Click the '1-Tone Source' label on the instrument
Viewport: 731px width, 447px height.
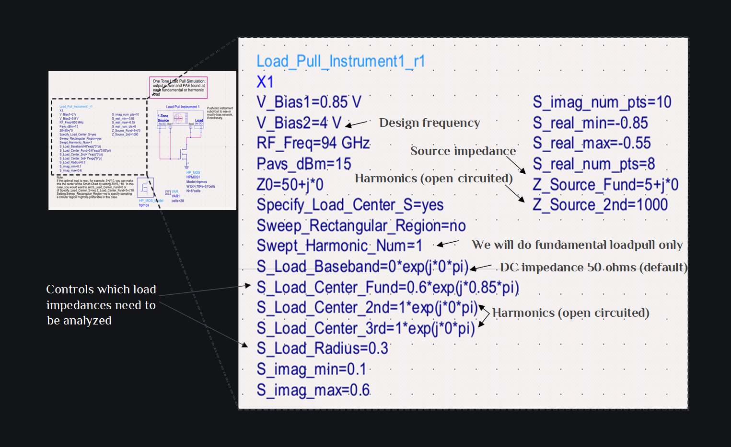(x=163, y=118)
